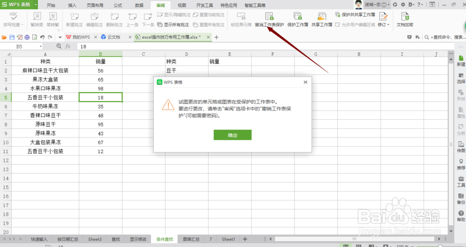Click the print preview icon
Image resolution: width=466 pixels, height=247 pixels.
coord(35,37)
